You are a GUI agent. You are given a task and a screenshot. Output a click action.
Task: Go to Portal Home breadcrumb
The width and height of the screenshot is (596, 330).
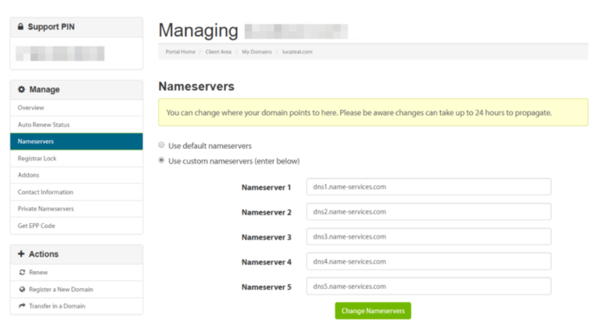[181, 51]
